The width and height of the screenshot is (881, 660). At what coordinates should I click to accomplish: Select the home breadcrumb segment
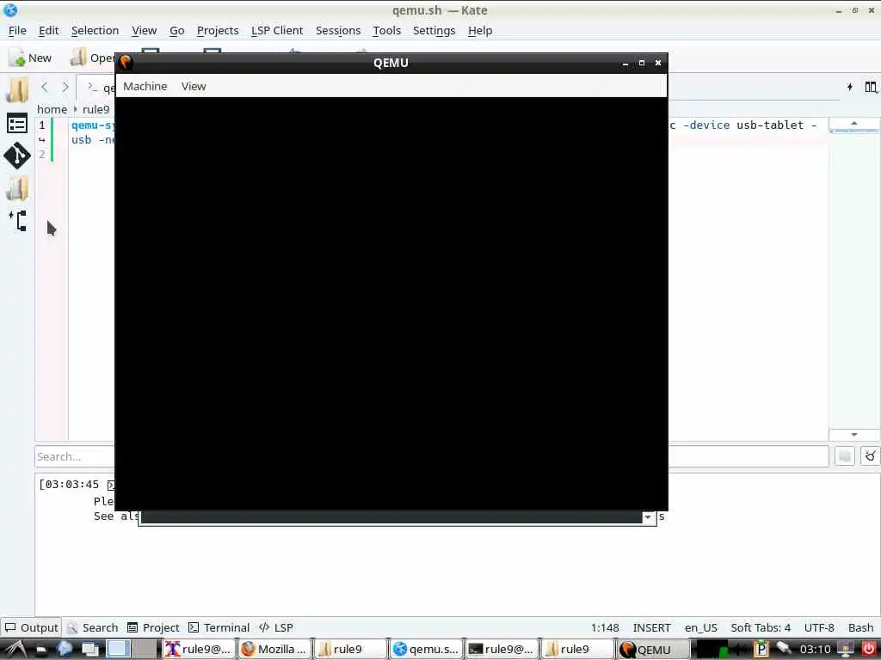(x=52, y=109)
